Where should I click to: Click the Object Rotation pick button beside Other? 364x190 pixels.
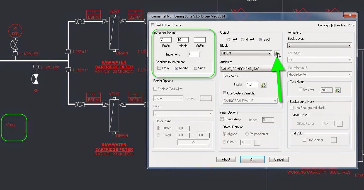[x=257, y=142]
